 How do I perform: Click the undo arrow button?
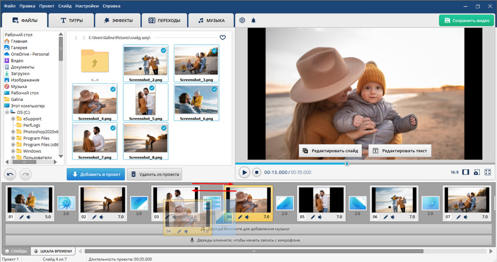coord(11,174)
